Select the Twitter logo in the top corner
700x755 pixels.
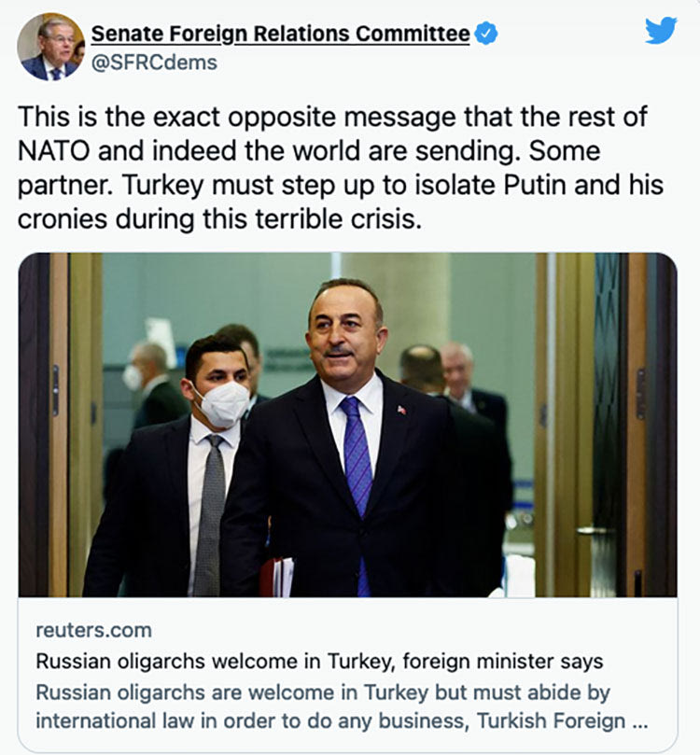(661, 31)
